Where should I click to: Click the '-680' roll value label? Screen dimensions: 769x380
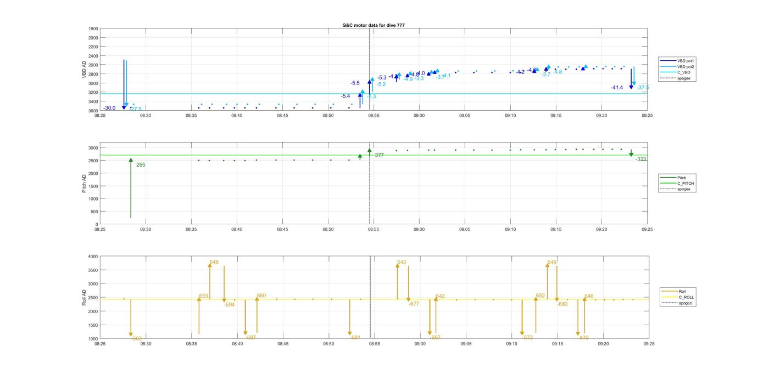tap(562, 304)
